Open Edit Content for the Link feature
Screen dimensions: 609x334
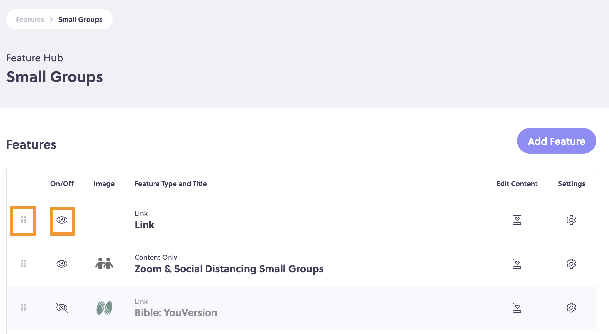(517, 220)
